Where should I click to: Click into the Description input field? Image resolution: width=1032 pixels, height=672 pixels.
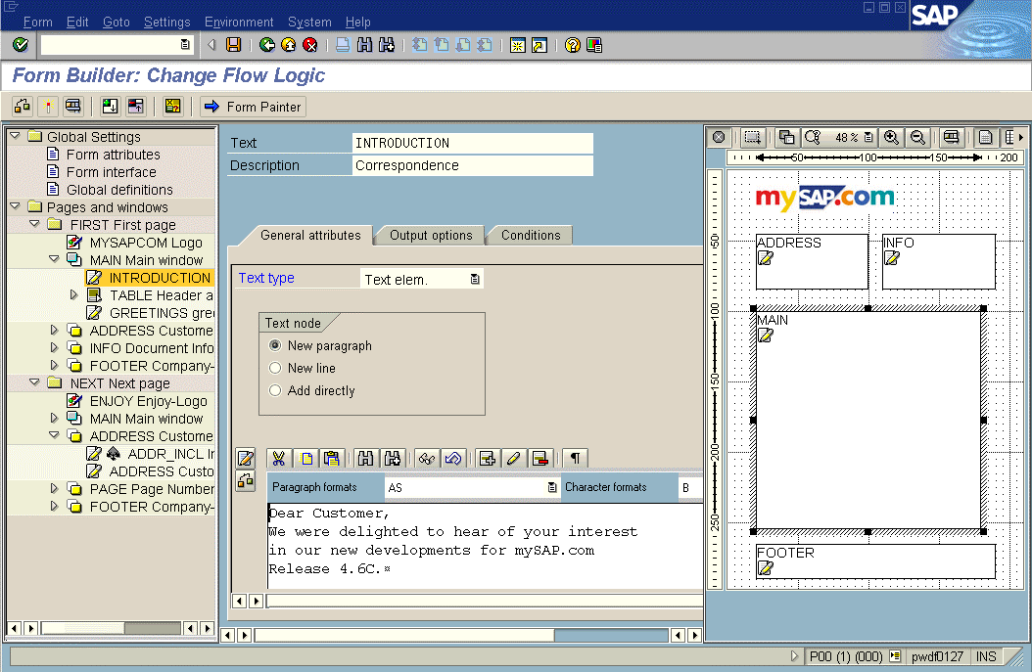click(x=472, y=165)
